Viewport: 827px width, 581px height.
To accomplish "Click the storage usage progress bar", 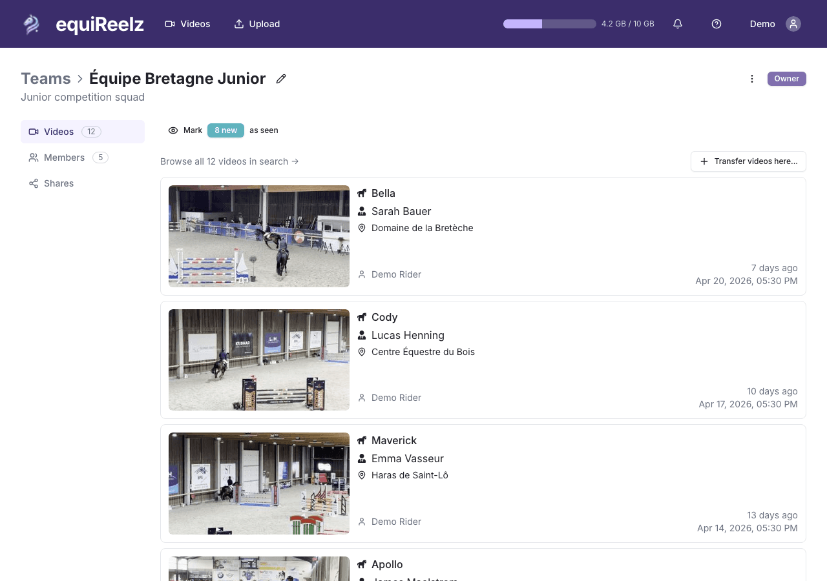I will coord(550,24).
